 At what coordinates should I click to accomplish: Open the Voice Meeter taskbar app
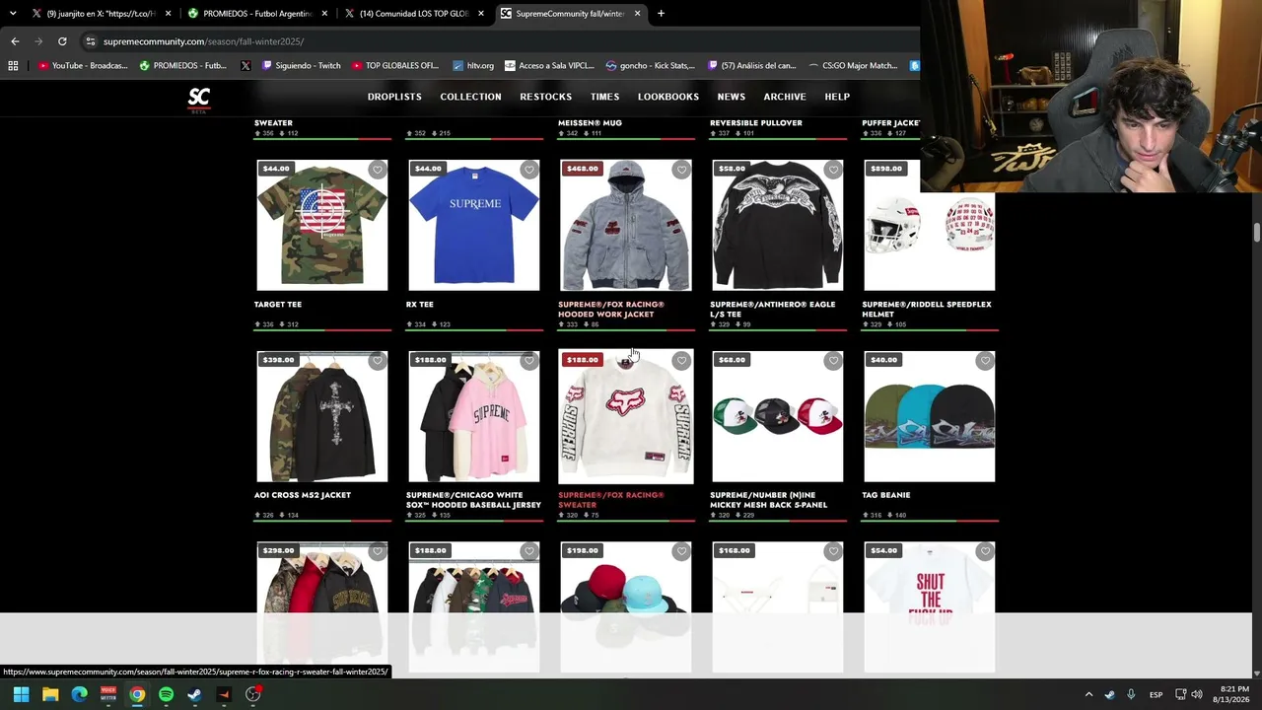click(x=108, y=694)
